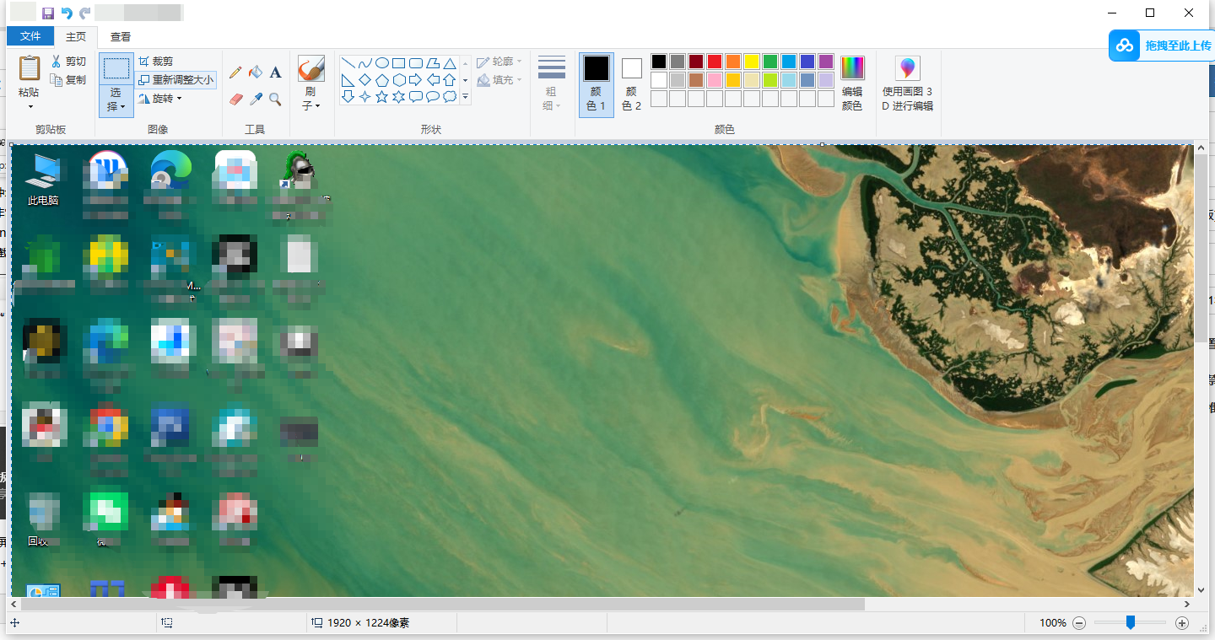This screenshot has height=640, width=1215.
Task: Pick the Rounded rectangular callout shape
Action: coord(415,97)
